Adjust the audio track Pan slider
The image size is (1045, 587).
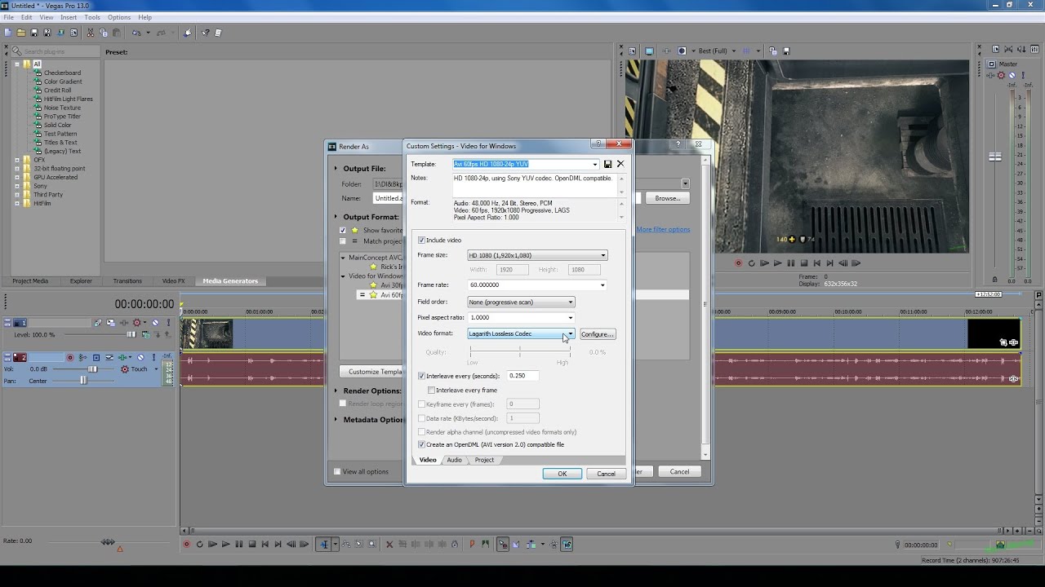(x=83, y=380)
